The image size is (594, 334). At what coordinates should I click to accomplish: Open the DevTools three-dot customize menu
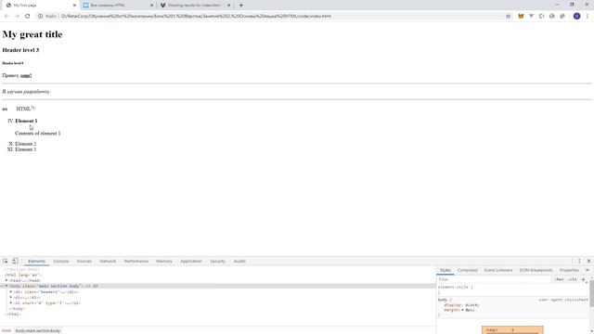click(x=579, y=262)
